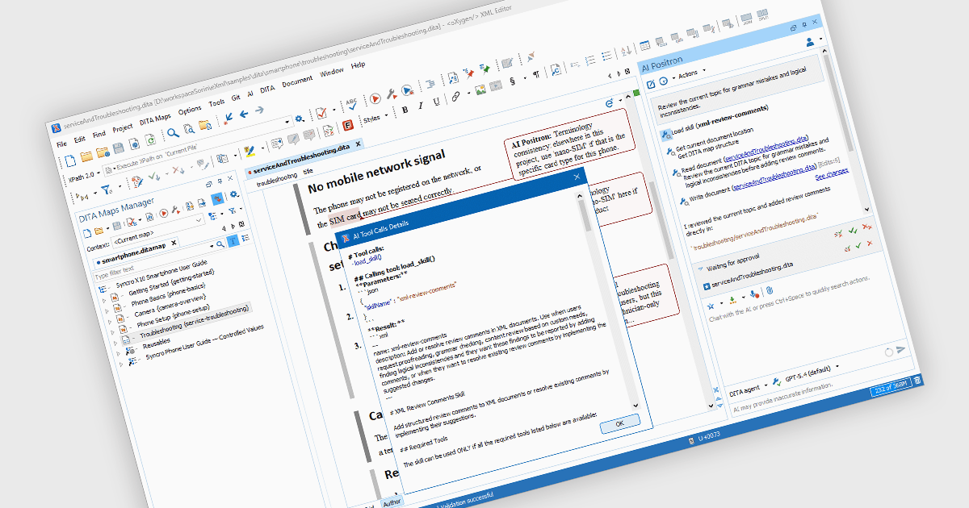Select Troubleshooting (service-troubleshooting) in map tree
The height and width of the screenshot is (508, 969).
click(x=194, y=323)
